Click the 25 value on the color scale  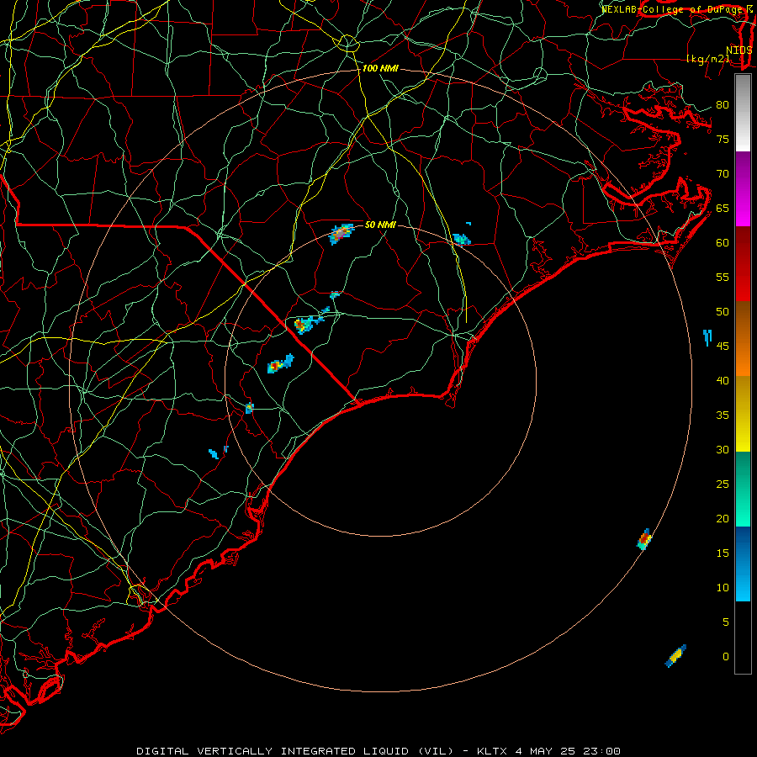(723, 484)
